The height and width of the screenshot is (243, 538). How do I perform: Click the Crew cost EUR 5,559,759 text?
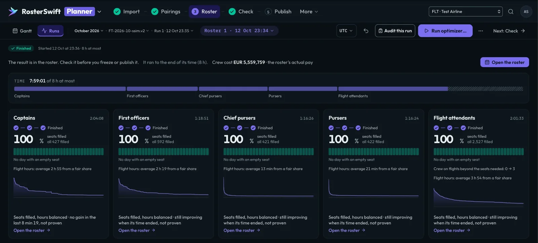coord(238,62)
